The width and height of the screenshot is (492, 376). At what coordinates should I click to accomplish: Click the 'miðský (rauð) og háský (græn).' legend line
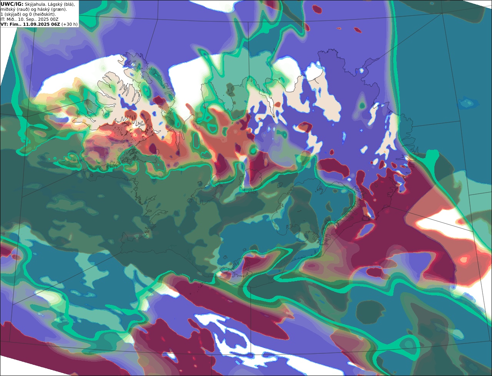[33, 9]
